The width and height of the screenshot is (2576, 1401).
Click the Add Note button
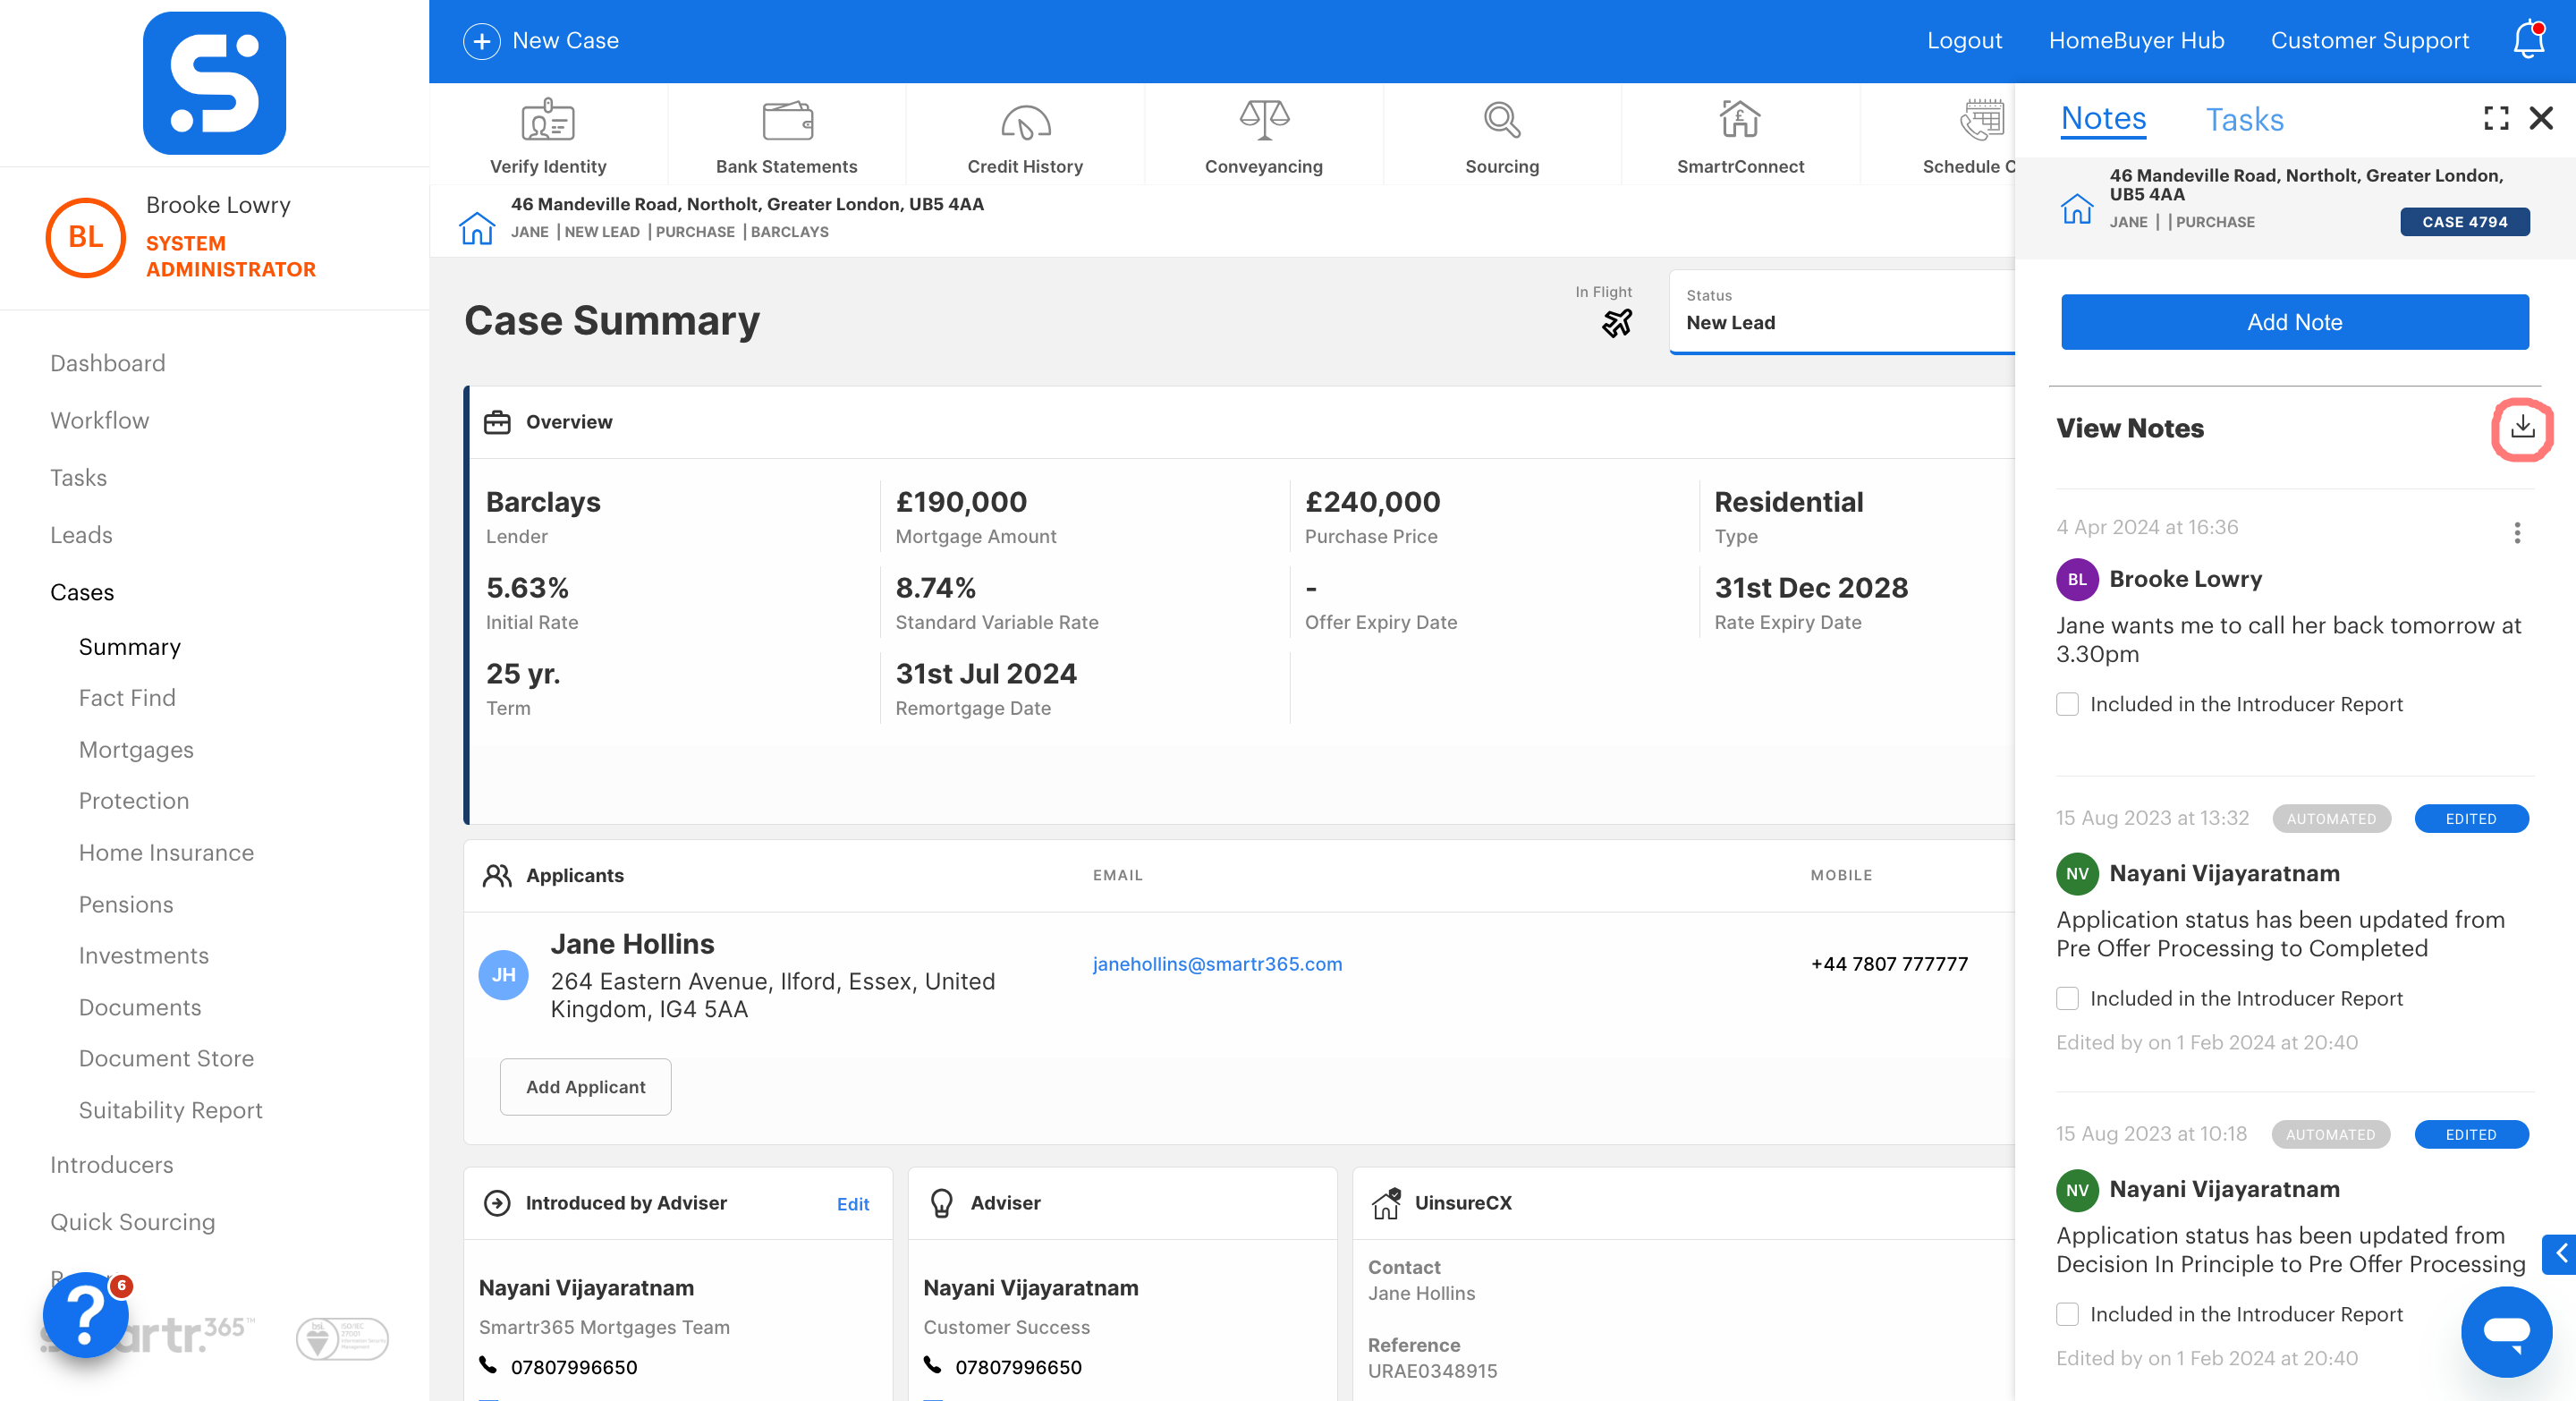2294,322
